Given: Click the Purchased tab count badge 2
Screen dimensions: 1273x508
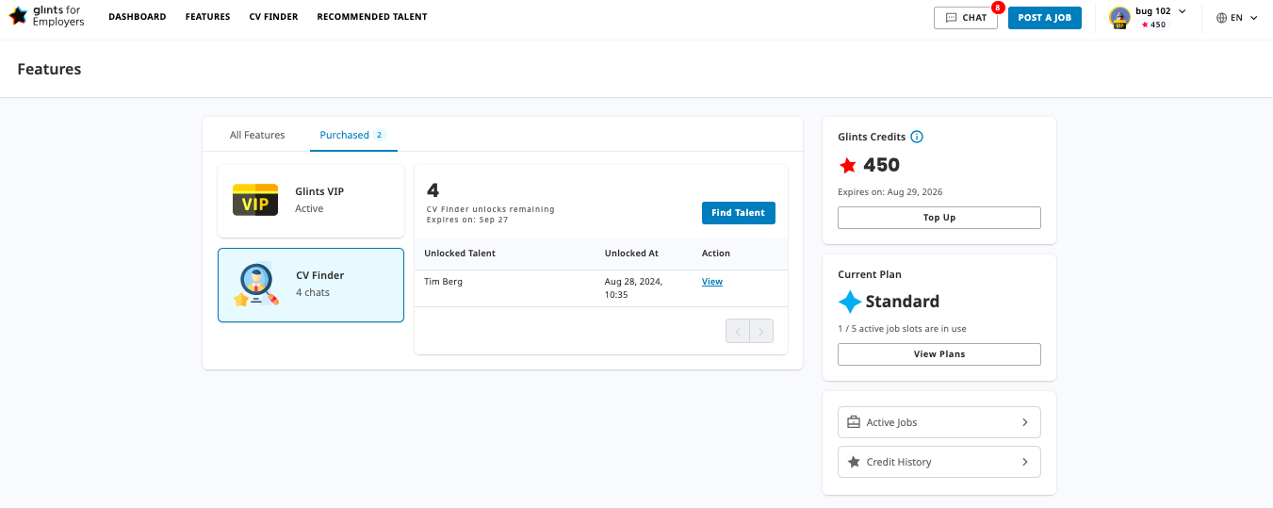Looking at the screenshot, I should tap(380, 135).
